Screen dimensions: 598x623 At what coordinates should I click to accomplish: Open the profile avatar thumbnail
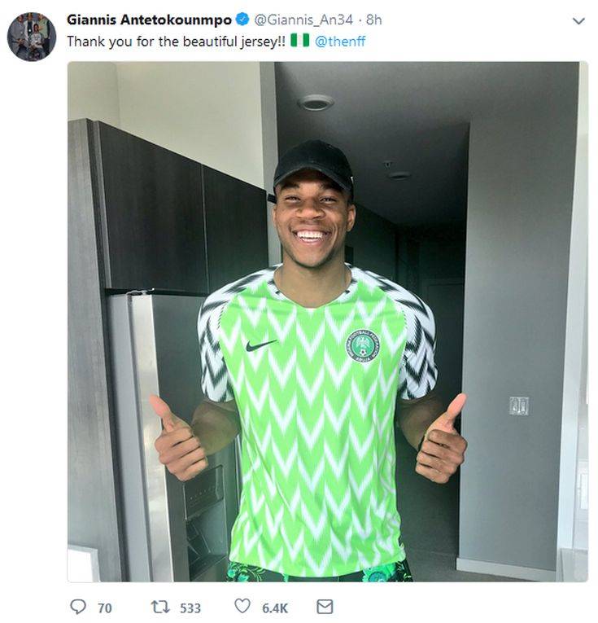coord(32,37)
